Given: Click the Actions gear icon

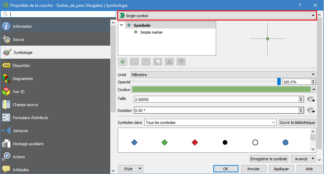Looking at the screenshot, I should pos(6,156).
